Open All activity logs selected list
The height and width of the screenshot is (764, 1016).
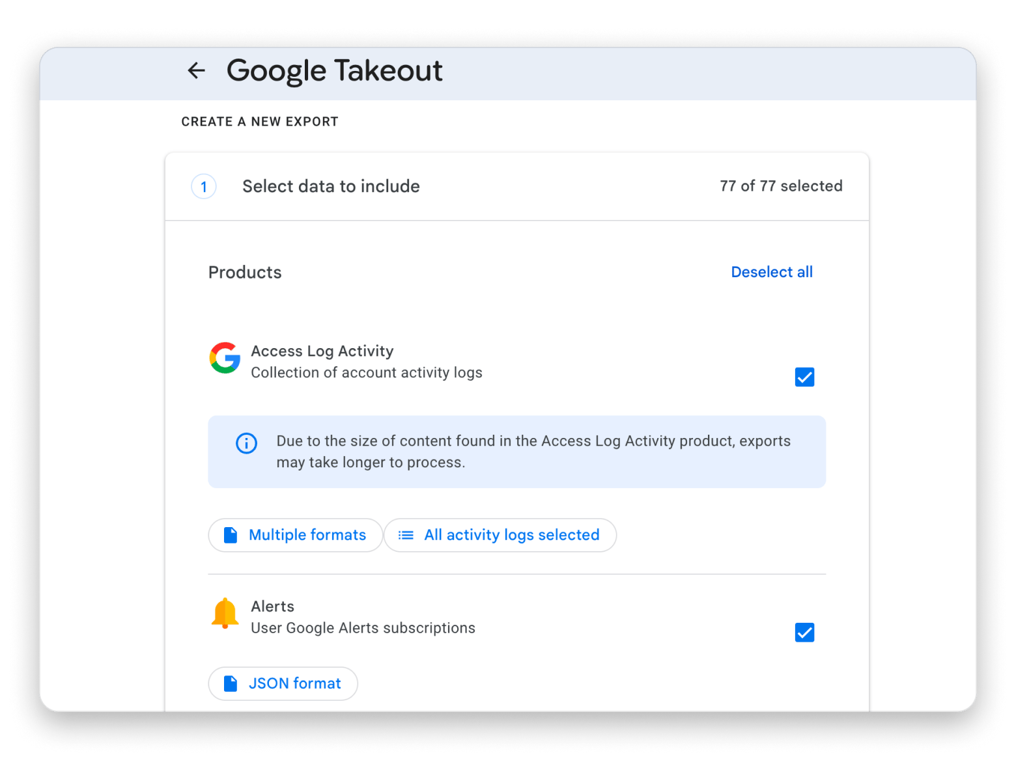[x=500, y=535]
